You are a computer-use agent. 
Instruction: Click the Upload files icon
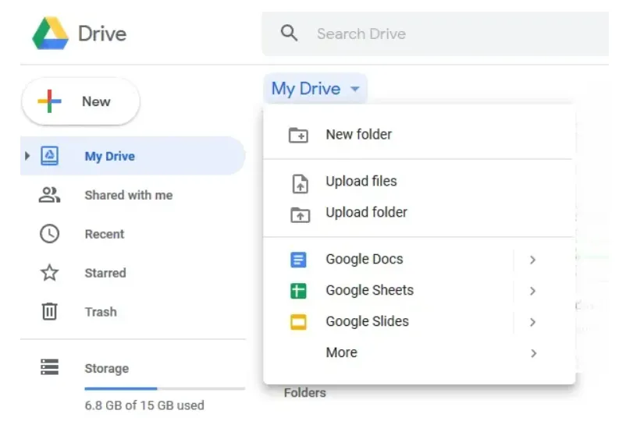[x=301, y=184]
